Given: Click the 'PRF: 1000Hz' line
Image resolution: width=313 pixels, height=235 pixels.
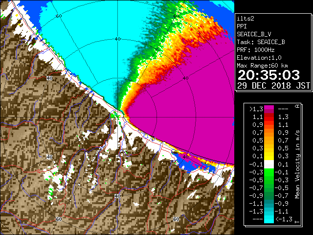Looking at the screenshot, I should (256, 50).
